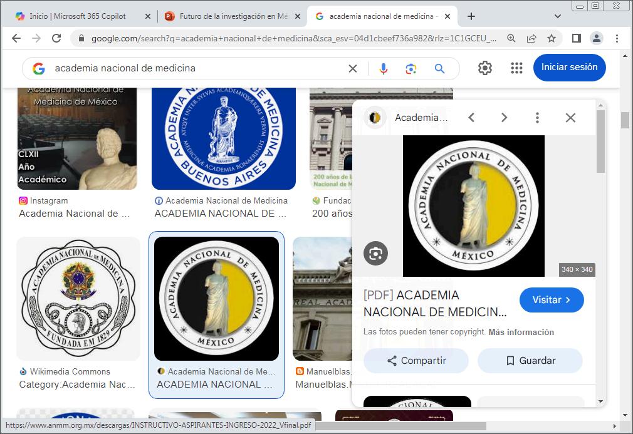633x434 pixels.
Task: Submit the search with the blue magnifier
Action: (439, 68)
